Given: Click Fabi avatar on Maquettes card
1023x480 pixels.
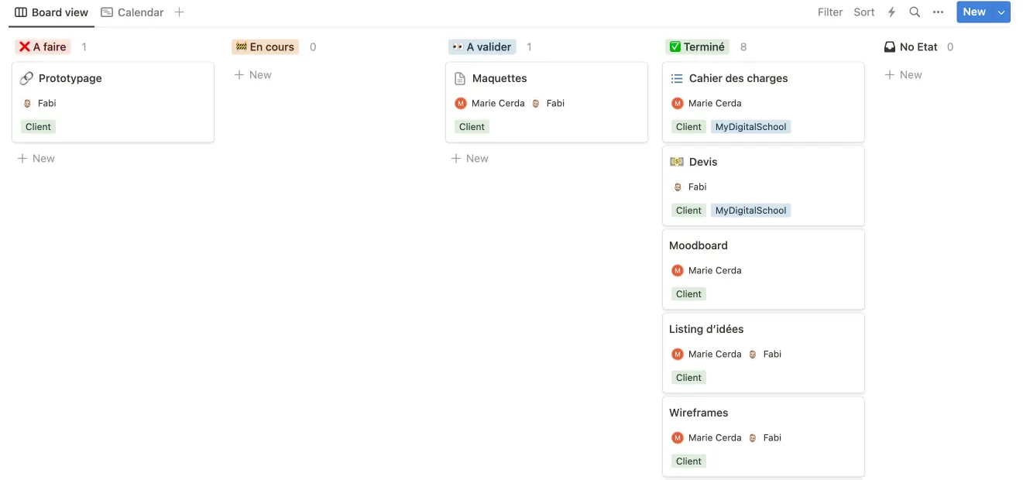Looking at the screenshot, I should pos(535,103).
